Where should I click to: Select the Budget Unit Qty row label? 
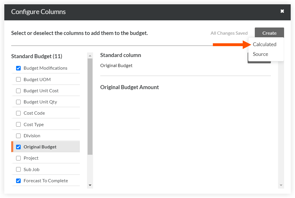coord(40,102)
